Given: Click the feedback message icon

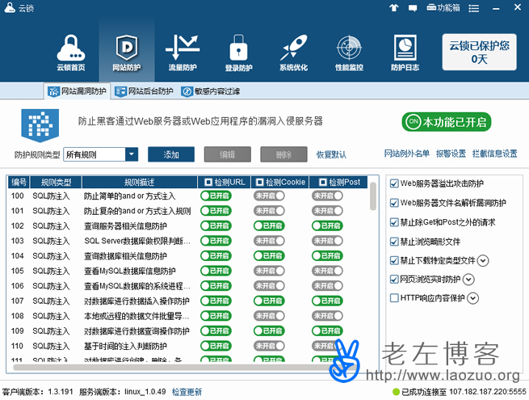Looking at the screenshot, I should pos(413,8).
